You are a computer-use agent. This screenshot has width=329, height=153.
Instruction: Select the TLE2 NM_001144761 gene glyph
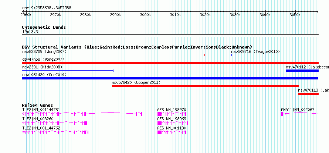click(x=82, y=114)
